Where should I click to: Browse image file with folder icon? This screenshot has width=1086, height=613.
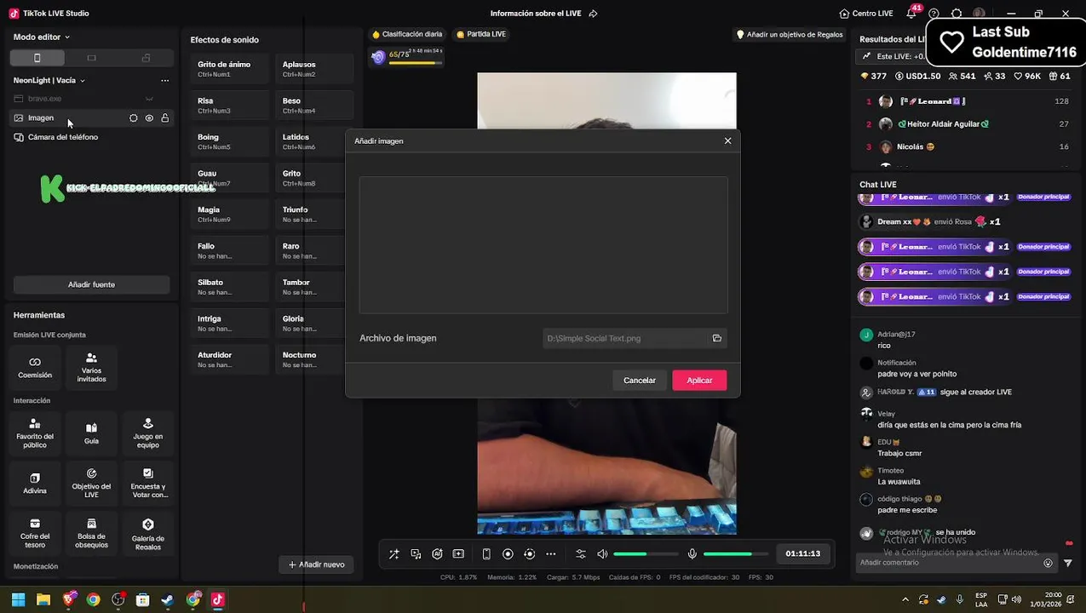tap(717, 338)
